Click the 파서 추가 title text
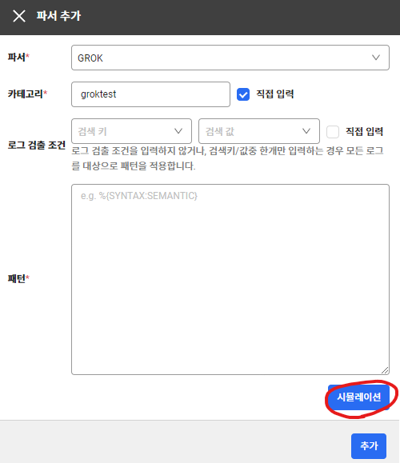This screenshot has height=463, width=400. pyautogui.click(x=58, y=16)
